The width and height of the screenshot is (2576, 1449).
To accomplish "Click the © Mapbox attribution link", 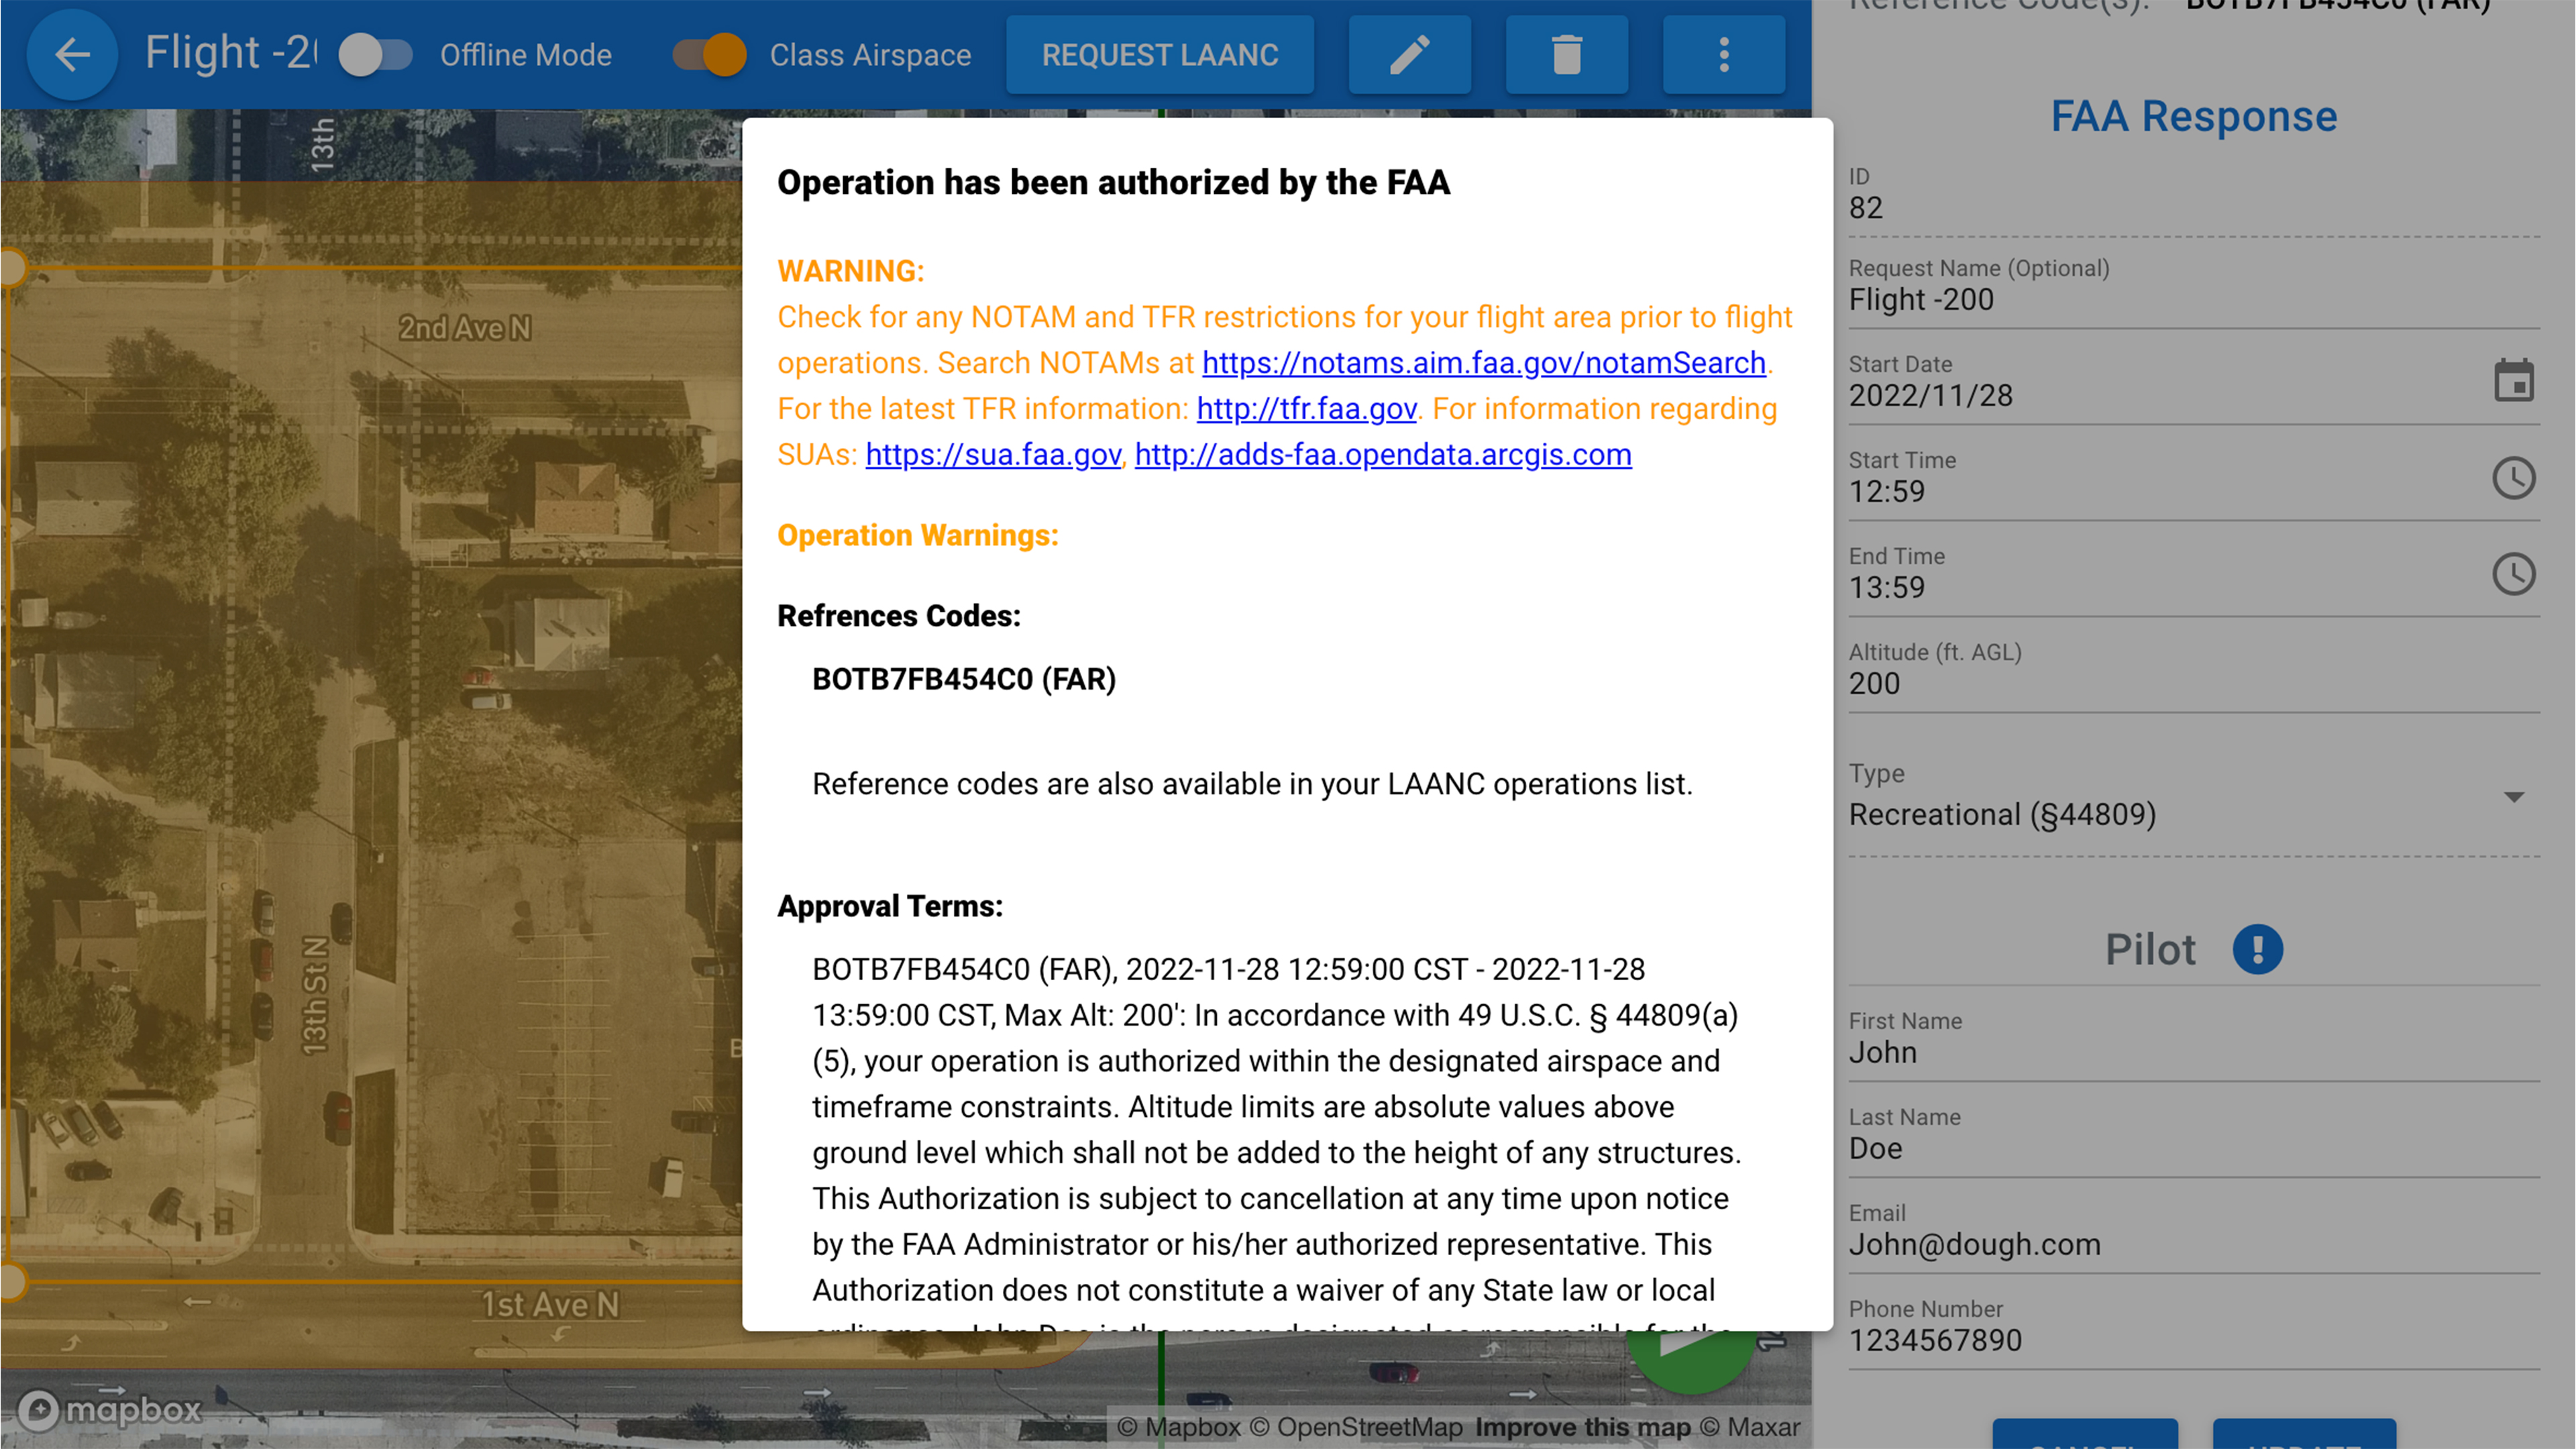I will [1179, 1427].
